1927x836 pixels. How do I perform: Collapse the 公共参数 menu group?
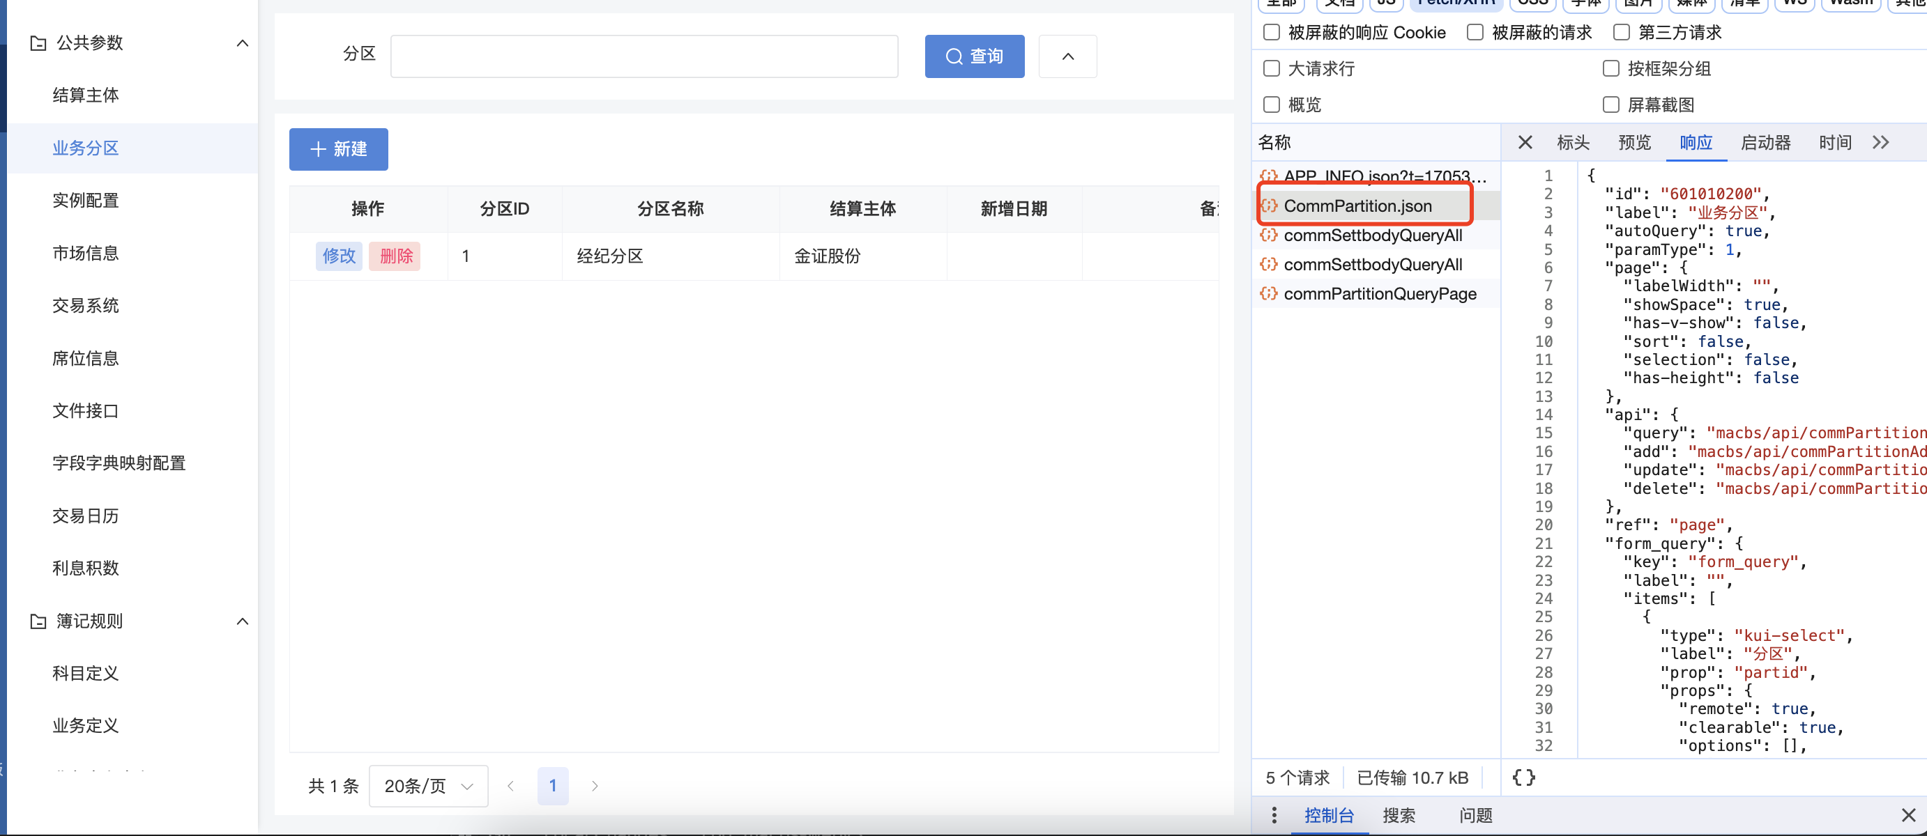coord(243,43)
